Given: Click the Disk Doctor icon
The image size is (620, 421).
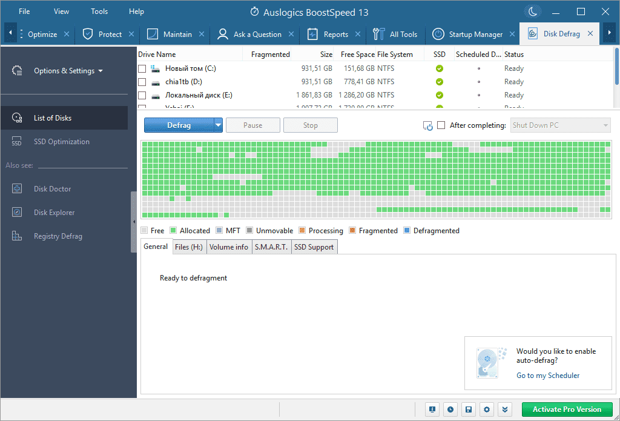Looking at the screenshot, I should [x=16, y=189].
